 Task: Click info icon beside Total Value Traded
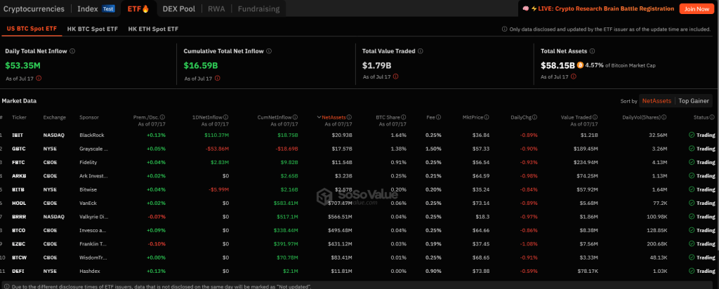[421, 51]
